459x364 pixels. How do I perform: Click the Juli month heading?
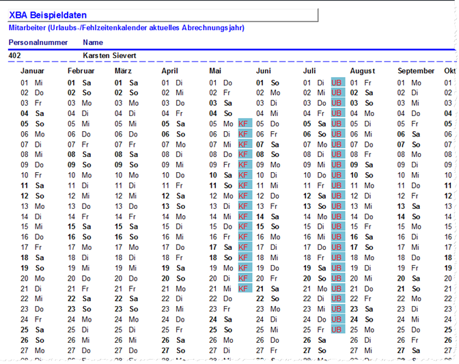(309, 71)
